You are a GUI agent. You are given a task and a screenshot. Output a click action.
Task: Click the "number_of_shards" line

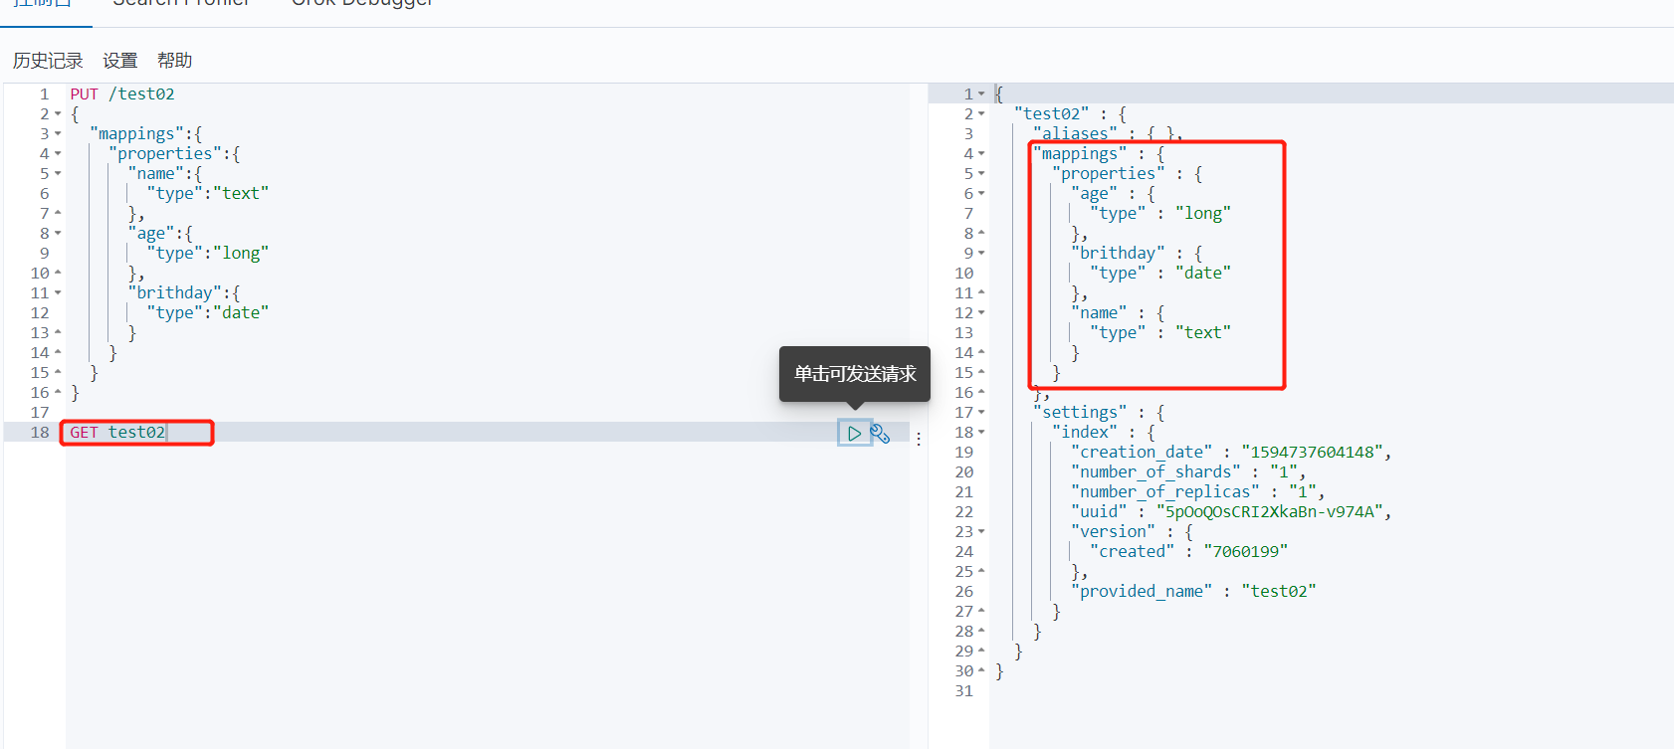pos(1188,472)
